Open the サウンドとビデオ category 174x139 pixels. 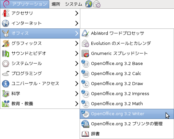coord(40,53)
